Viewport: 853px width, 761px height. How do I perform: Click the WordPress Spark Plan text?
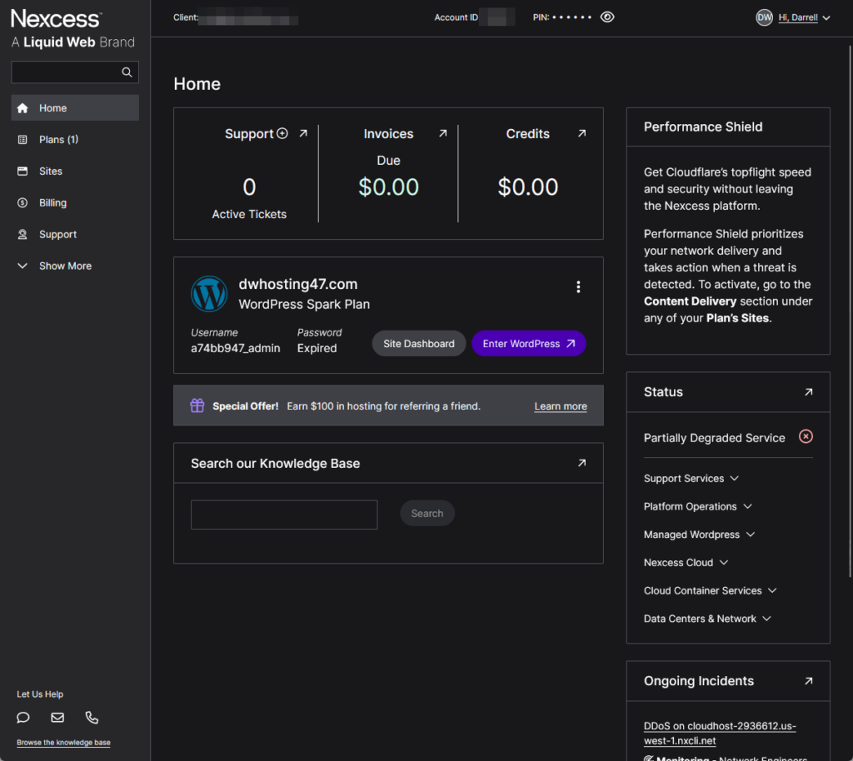click(304, 305)
